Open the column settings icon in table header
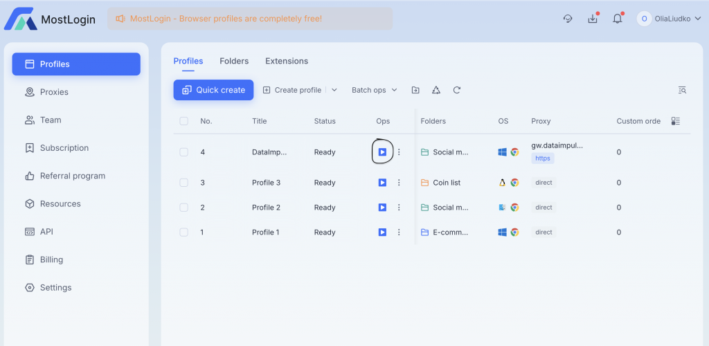The width and height of the screenshot is (709, 346). [676, 121]
